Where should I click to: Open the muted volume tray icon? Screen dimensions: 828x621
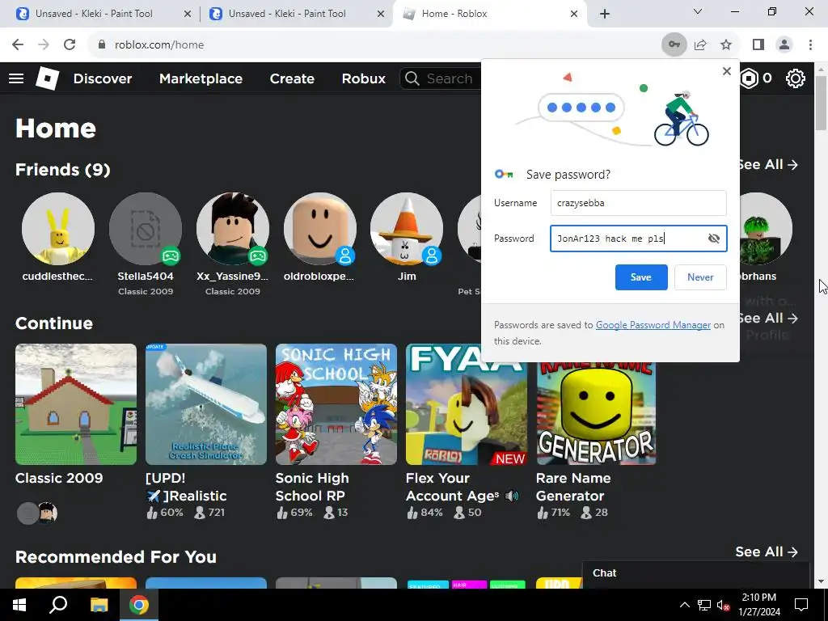pos(724,605)
